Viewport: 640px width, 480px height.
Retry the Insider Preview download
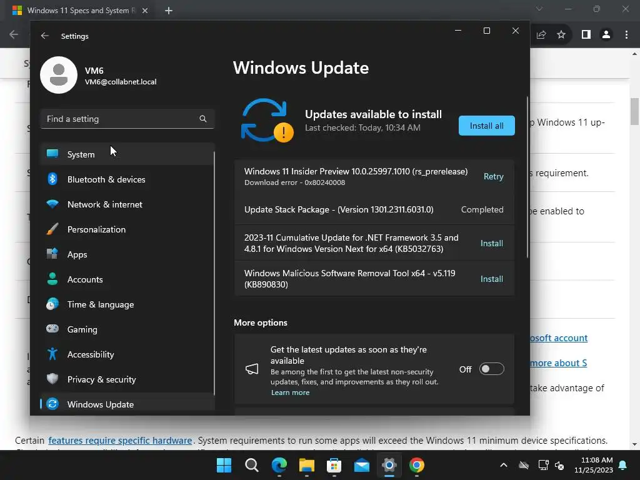coord(494,176)
